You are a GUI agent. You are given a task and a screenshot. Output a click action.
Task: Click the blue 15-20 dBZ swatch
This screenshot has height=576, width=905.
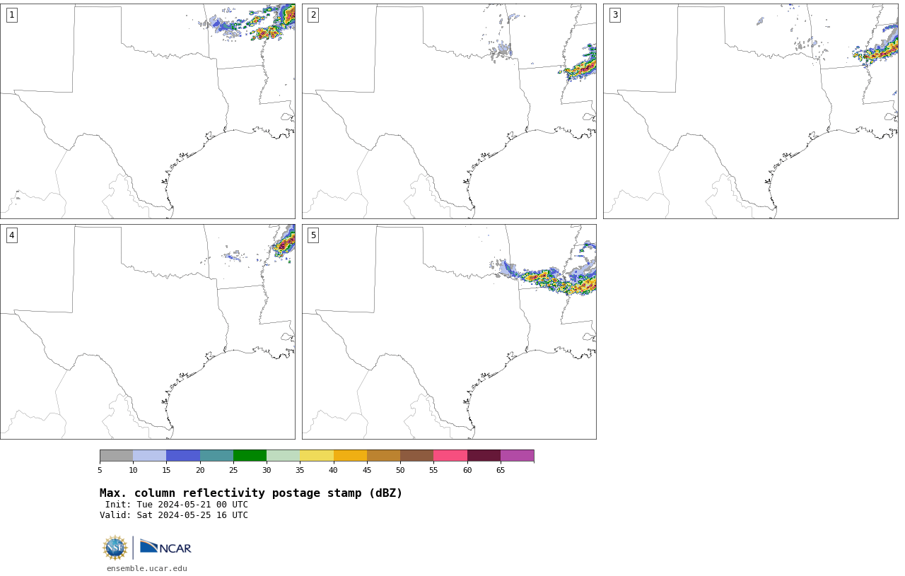coord(183,455)
